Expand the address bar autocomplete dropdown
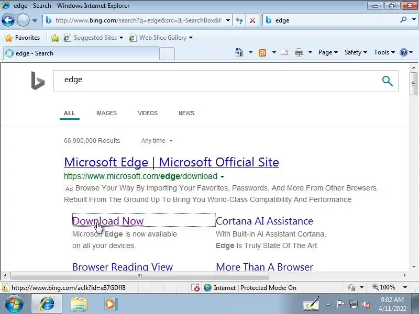Screen dimensions: 419x314 pos(228,20)
